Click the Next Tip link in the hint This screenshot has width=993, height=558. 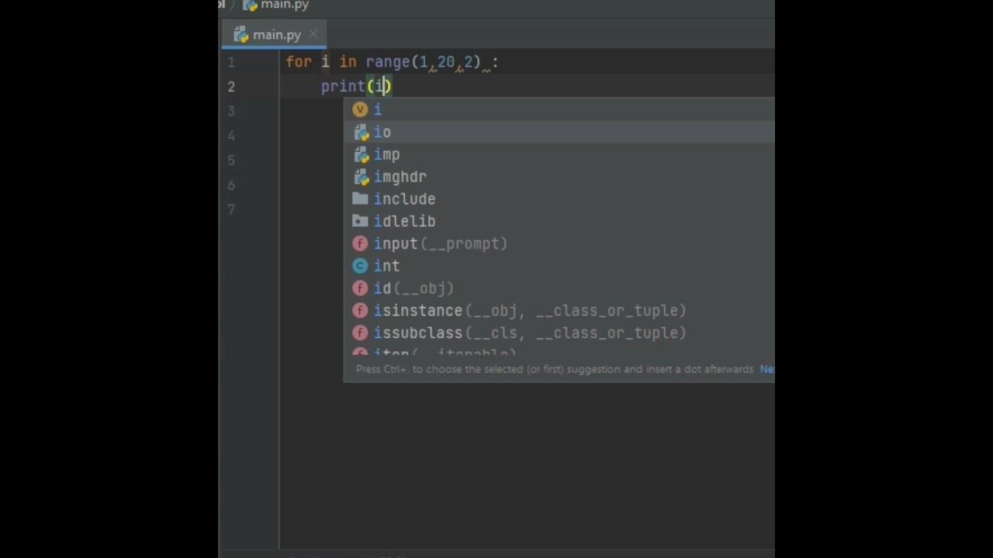[766, 370]
